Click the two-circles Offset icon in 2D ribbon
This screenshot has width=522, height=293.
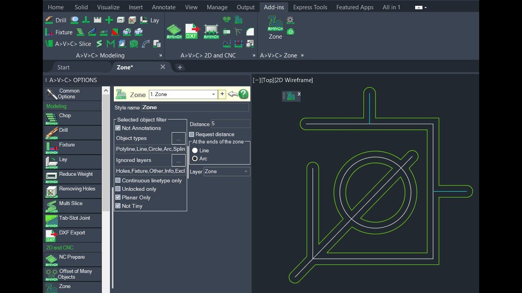[x=227, y=20]
